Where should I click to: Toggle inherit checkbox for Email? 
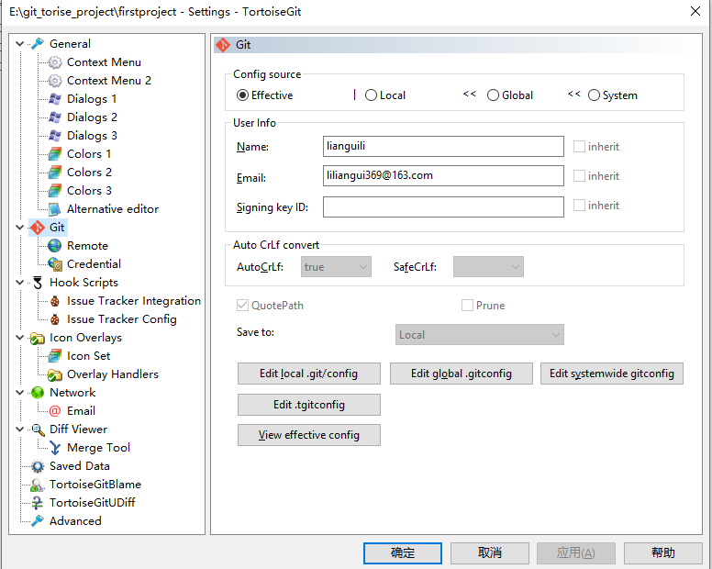pos(579,175)
